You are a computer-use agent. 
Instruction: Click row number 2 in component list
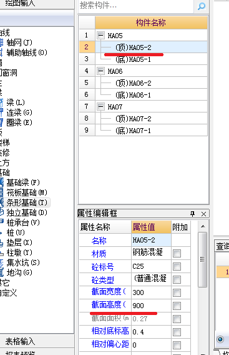[87, 47]
